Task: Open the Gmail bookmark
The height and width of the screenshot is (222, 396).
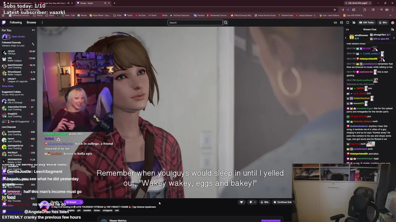Action: 152,15
